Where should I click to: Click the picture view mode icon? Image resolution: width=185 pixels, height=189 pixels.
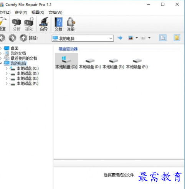click(130, 38)
